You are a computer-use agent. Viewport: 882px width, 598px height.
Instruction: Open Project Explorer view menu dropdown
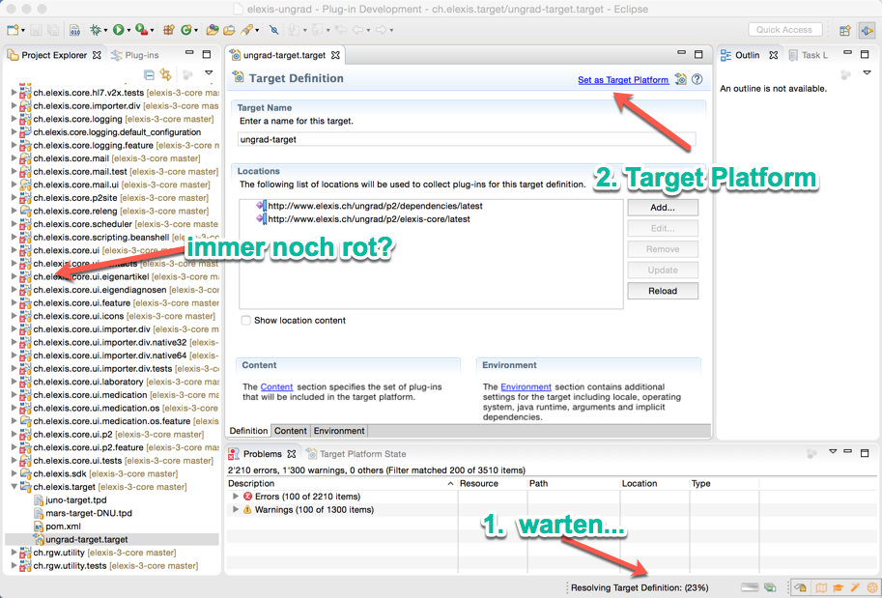[209, 73]
